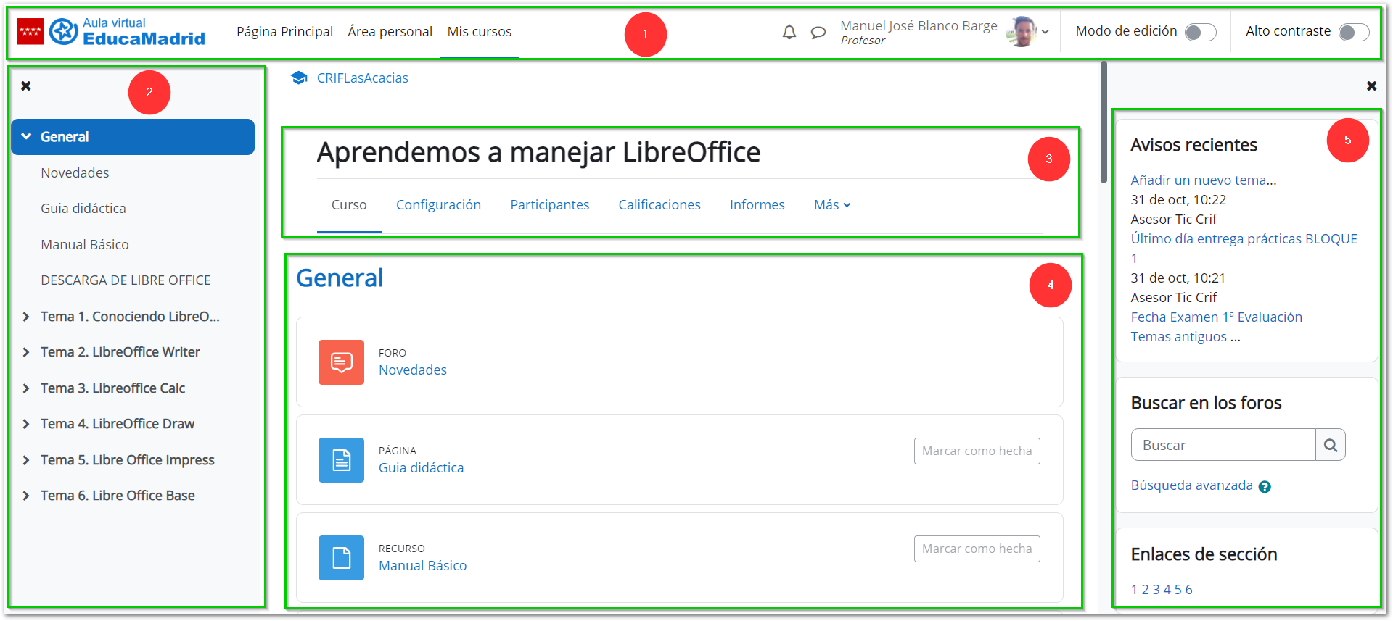Click the page vertical scrollbar thumb

tap(1104, 122)
